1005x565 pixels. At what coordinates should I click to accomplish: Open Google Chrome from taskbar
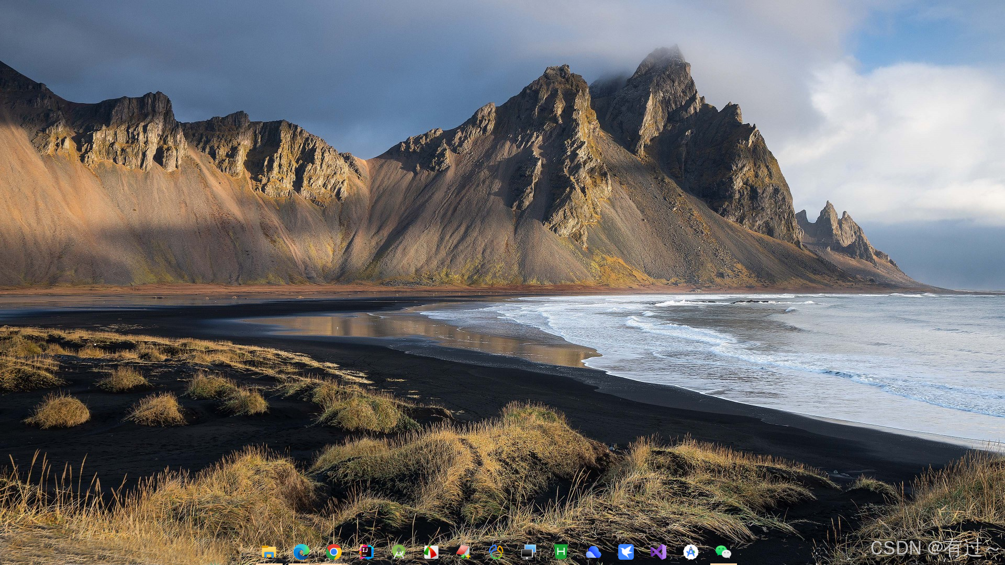(x=333, y=552)
